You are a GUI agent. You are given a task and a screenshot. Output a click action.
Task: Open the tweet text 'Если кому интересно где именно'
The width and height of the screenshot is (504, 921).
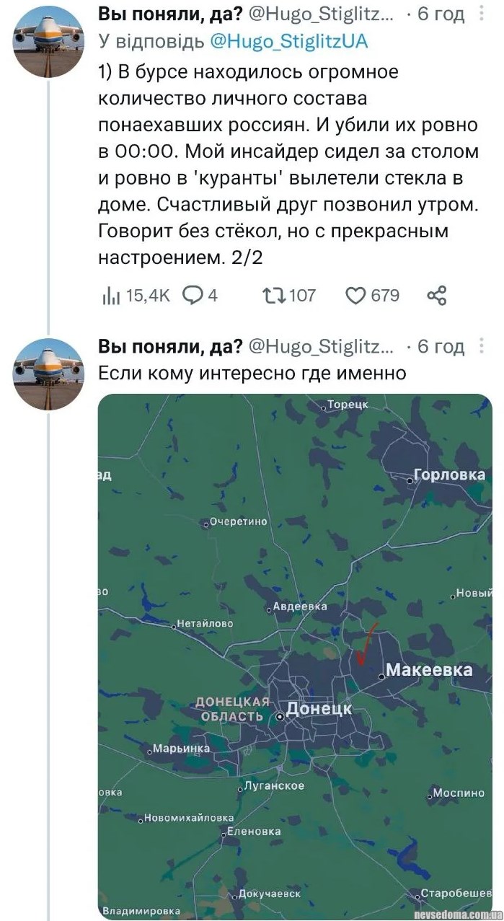pos(252,373)
